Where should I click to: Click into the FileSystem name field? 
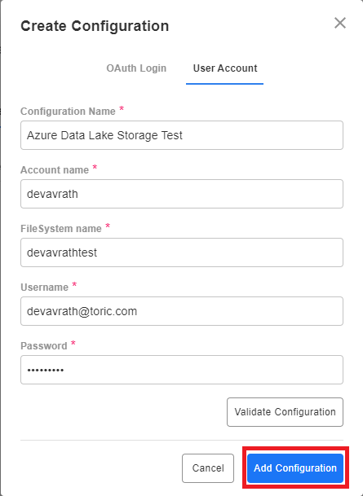[182, 252]
